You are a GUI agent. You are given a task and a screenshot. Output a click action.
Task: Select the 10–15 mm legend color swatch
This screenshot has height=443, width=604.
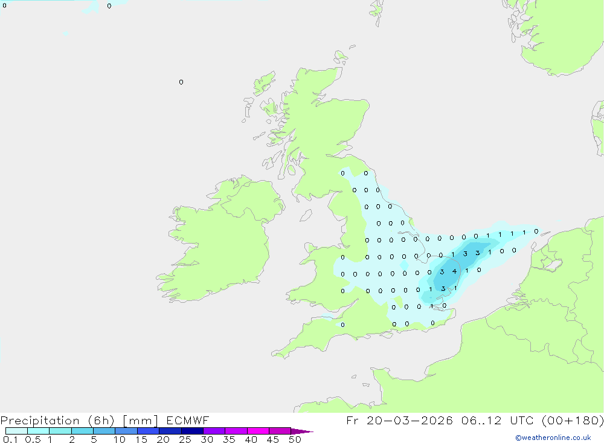(x=126, y=431)
